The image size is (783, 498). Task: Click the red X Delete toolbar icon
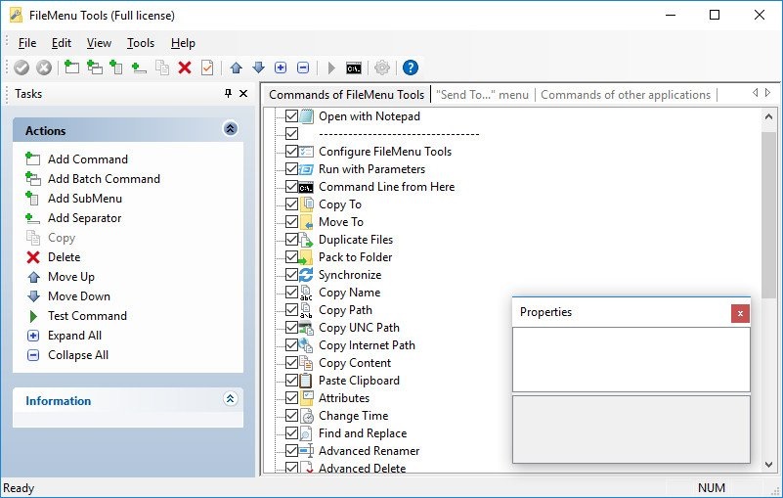[185, 68]
